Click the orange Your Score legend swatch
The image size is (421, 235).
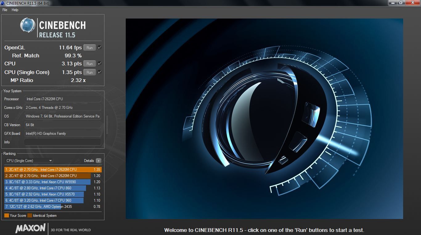6,216
